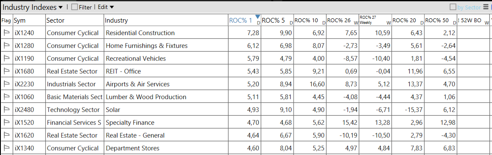Screen dimensions: 492x155
Task: Expand the Edit dropdown menu
Action: tap(106, 7)
